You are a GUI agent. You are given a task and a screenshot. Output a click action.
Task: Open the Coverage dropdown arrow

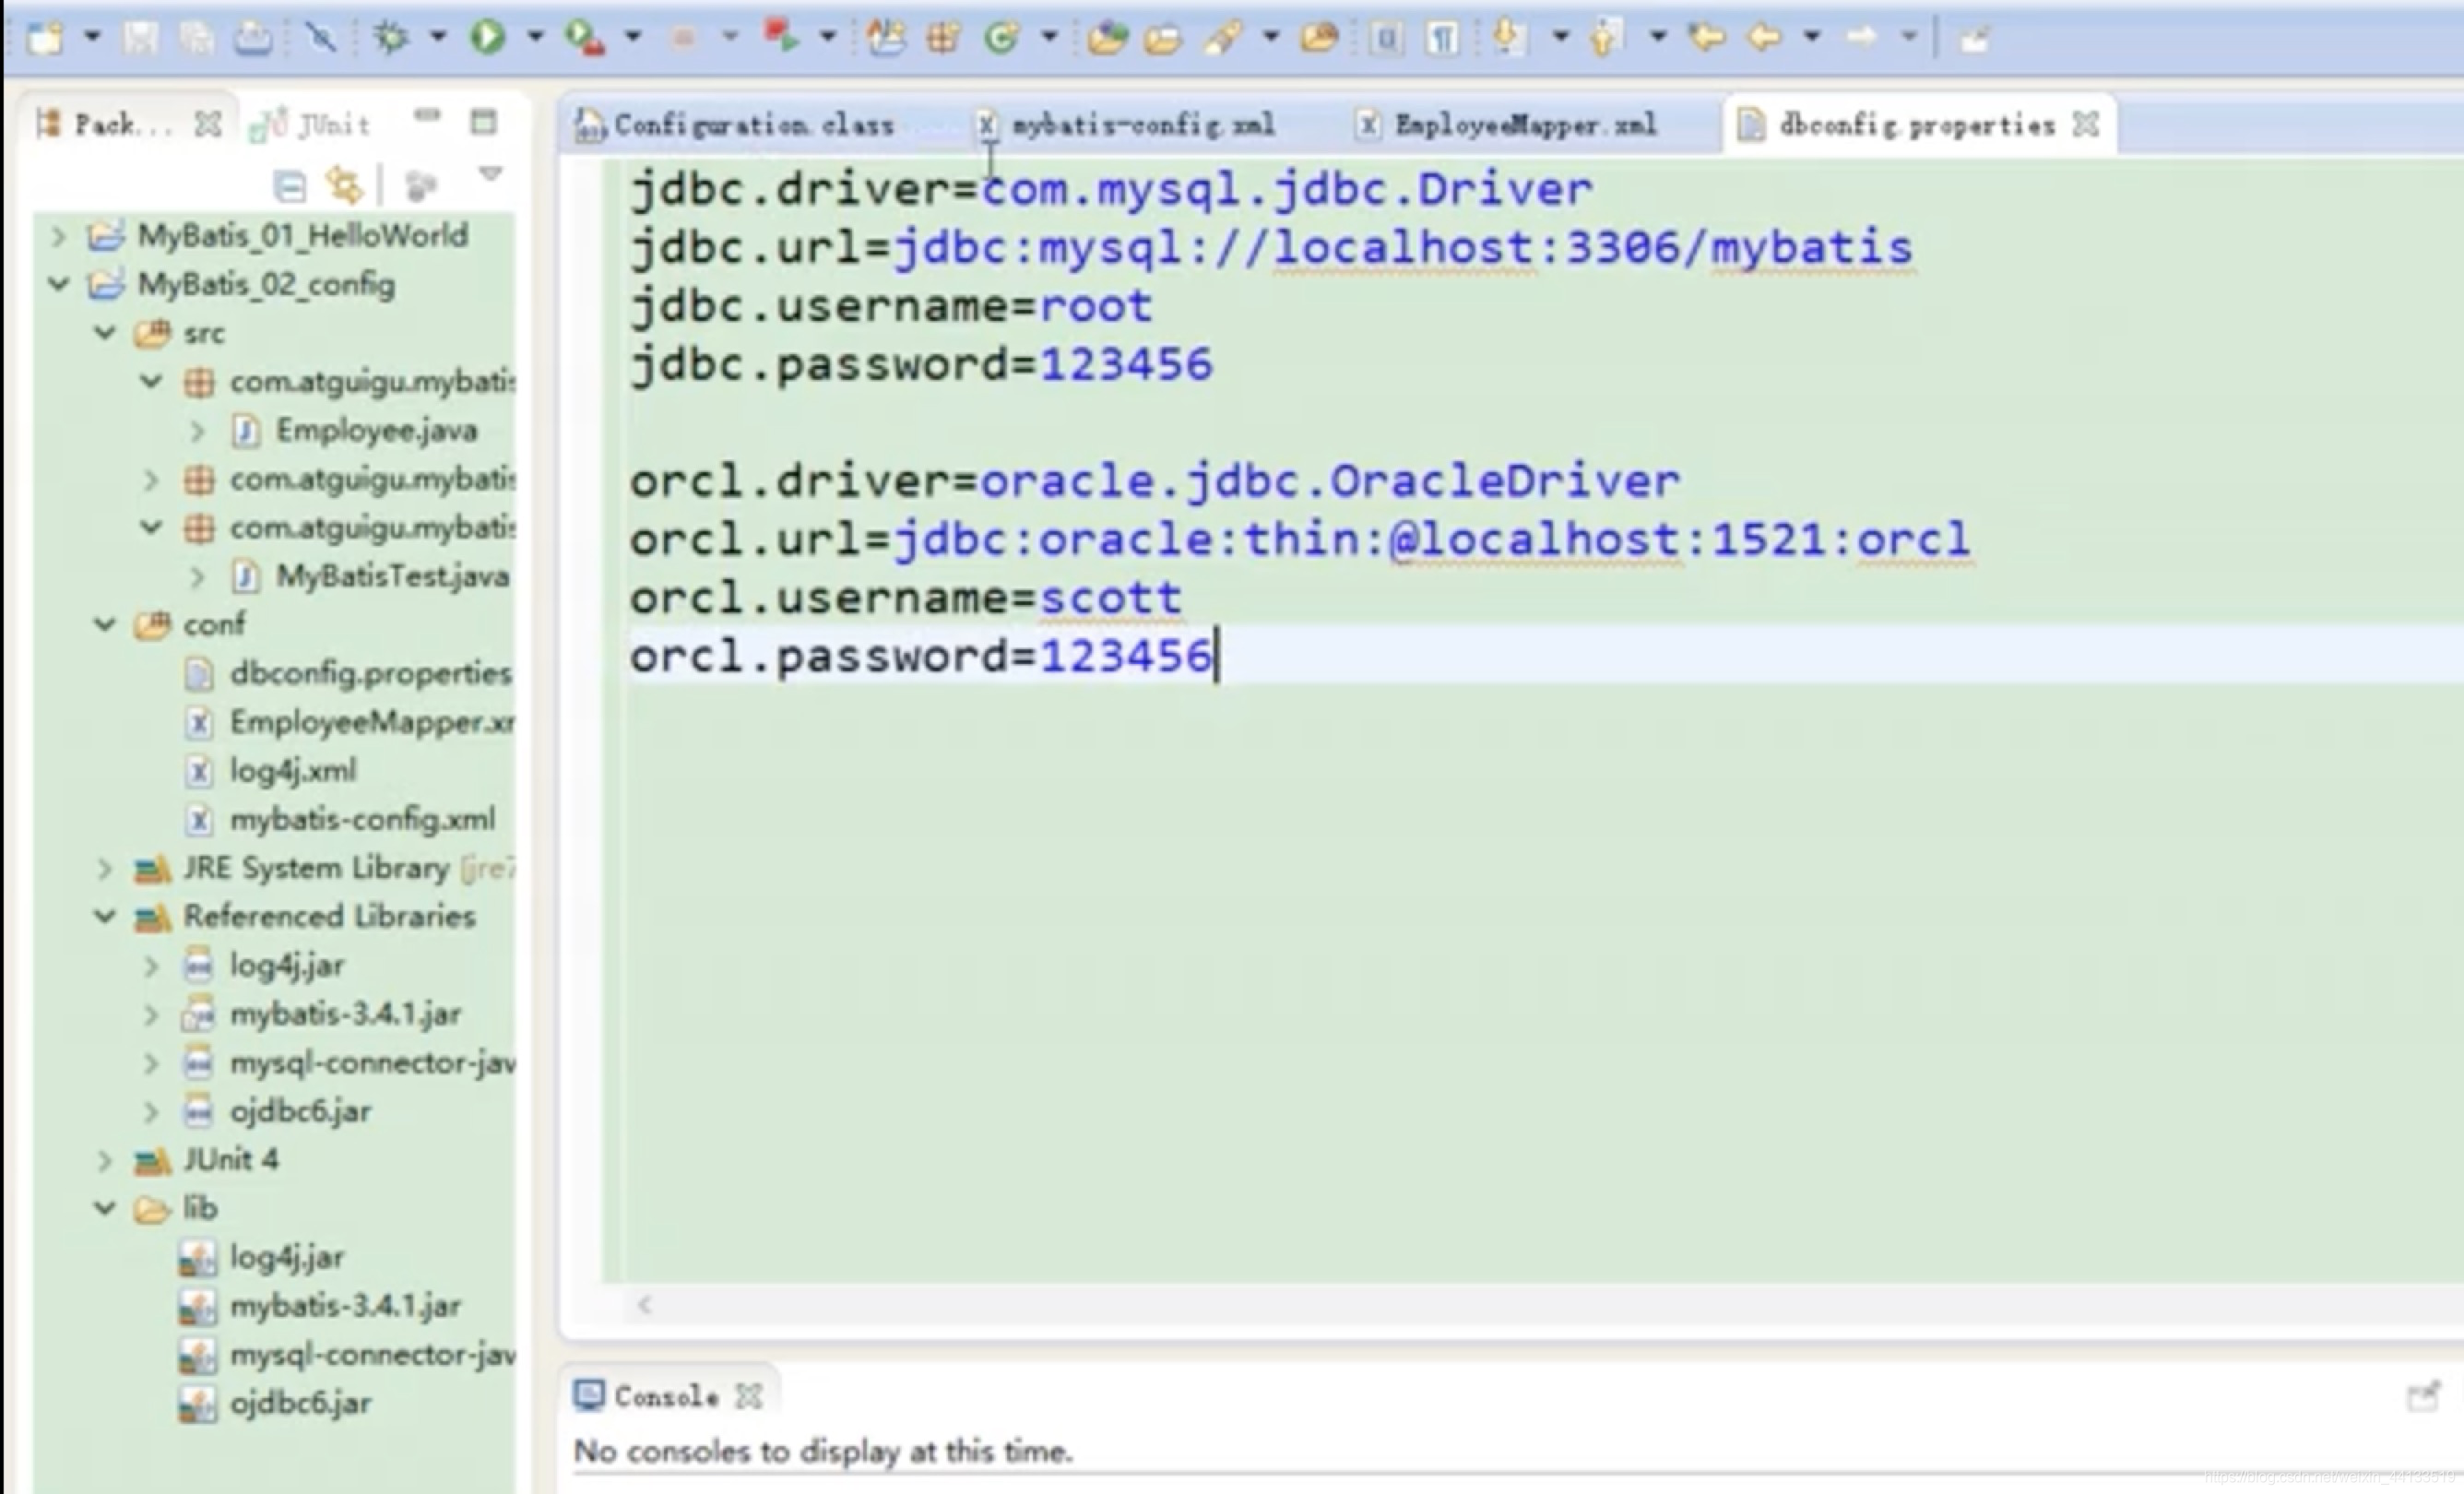tap(633, 37)
